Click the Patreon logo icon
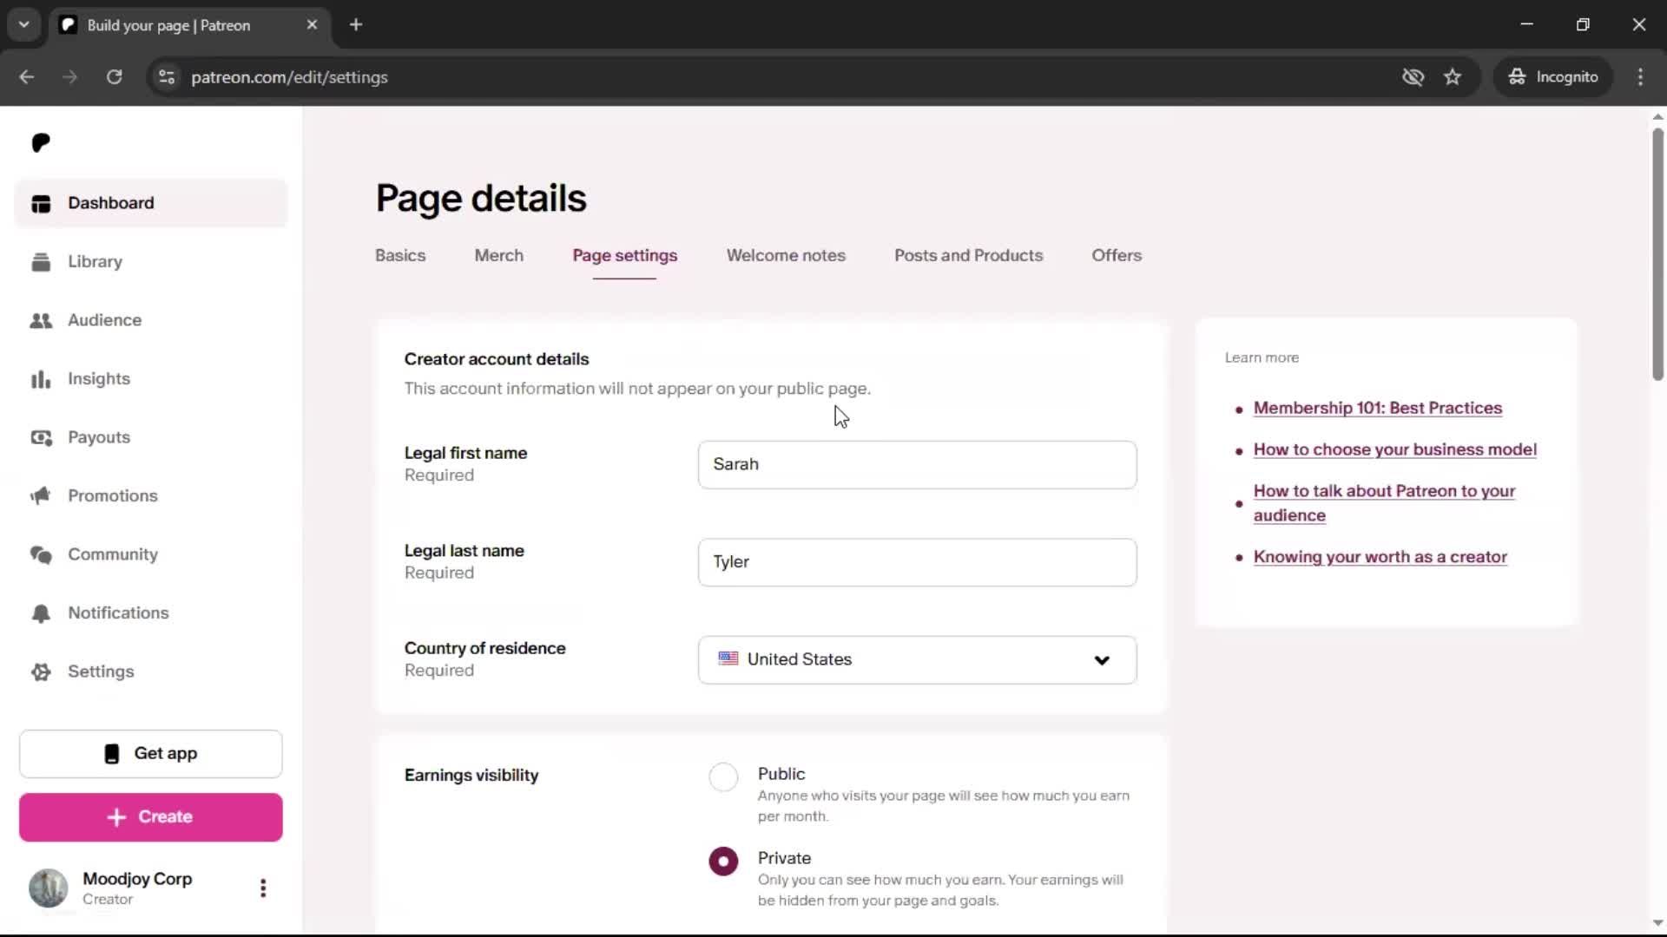Screen dimensions: 1667x937 point(41,142)
